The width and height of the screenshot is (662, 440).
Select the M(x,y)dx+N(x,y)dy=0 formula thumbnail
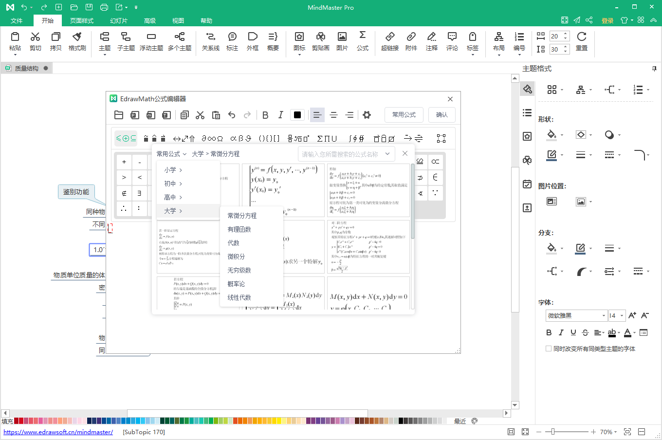click(369, 293)
